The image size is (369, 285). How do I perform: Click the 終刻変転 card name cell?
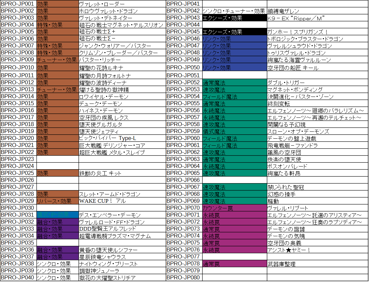point(317,104)
